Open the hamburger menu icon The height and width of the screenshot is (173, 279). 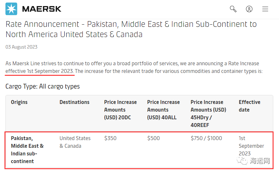[x=265, y=9]
